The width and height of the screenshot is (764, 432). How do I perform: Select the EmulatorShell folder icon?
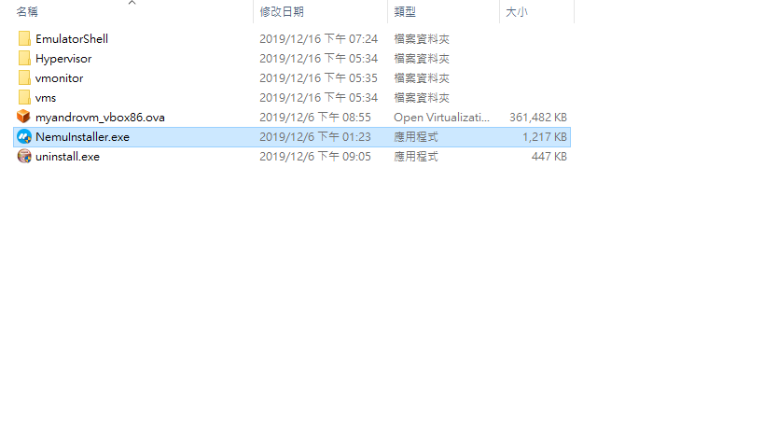point(24,38)
